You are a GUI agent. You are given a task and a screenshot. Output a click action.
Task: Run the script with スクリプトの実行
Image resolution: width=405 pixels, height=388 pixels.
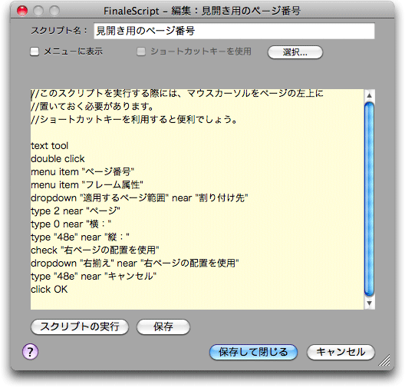[x=80, y=327]
